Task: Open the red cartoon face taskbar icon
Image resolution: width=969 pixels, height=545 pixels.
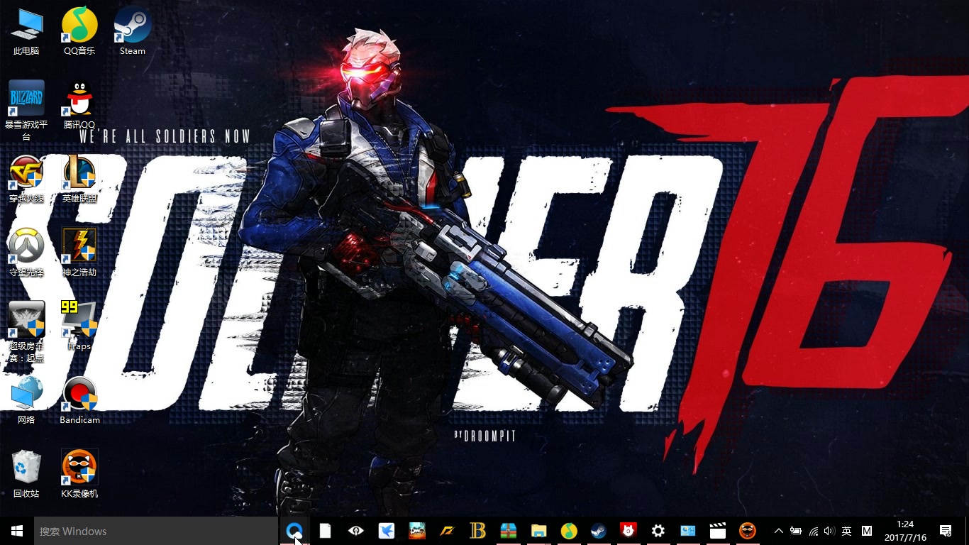Action: pyautogui.click(x=628, y=531)
